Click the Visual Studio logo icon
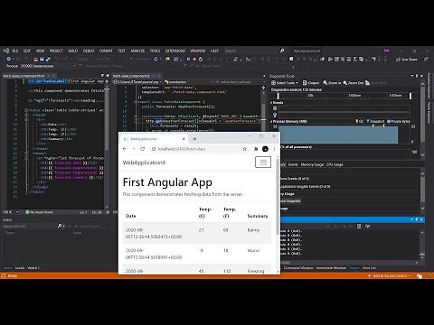Viewport: 434px width, 325px height. point(5,51)
